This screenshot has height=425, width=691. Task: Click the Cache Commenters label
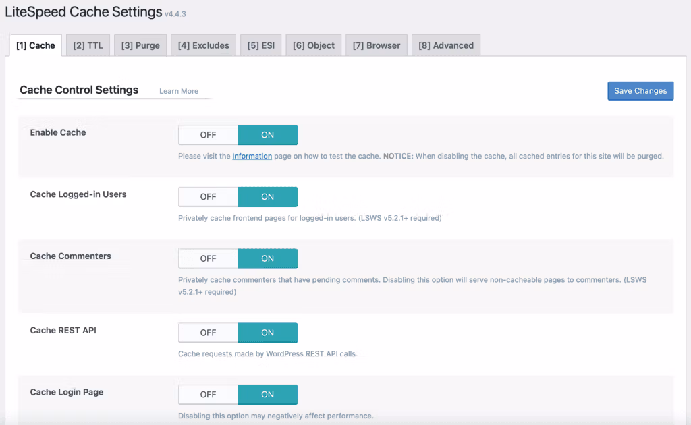pyautogui.click(x=70, y=256)
